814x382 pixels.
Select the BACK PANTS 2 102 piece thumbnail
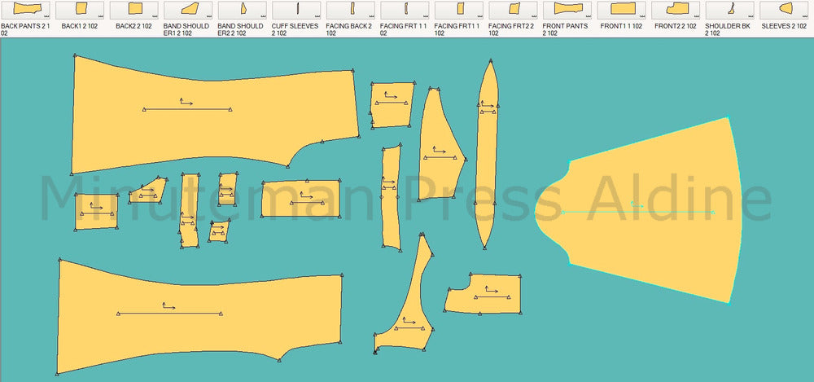24,9
